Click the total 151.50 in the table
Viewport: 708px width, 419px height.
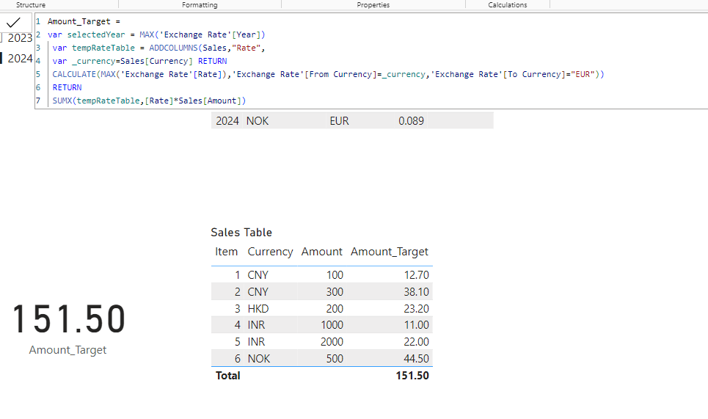412,376
